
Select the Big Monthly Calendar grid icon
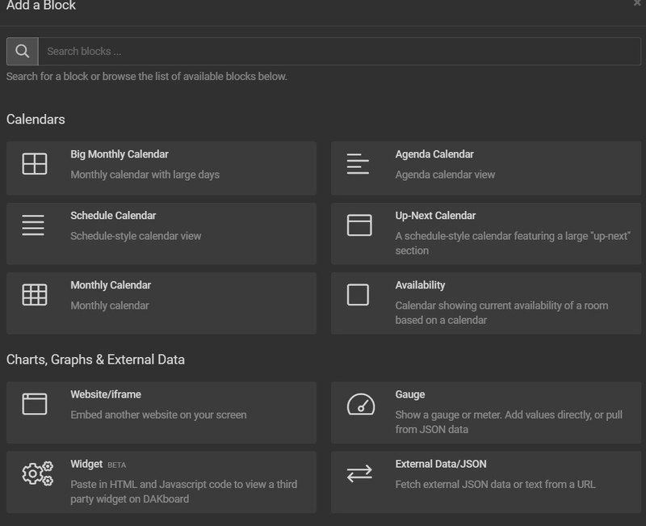pyautogui.click(x=35, y=164)
